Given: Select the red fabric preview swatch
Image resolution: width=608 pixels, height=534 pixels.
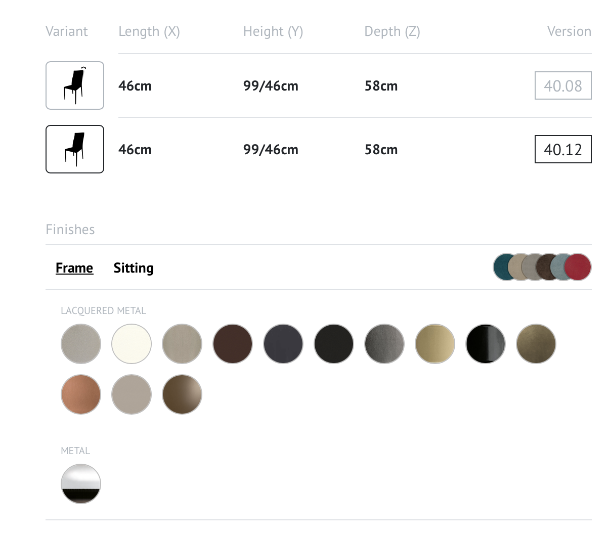Looking at the screenshot, I should click(578, 267).
